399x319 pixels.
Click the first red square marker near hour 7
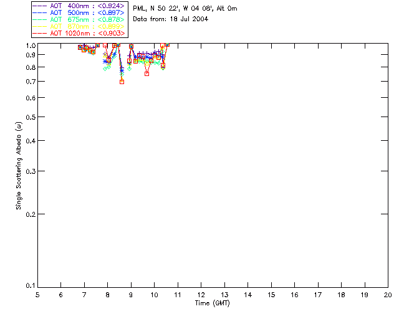click(x=80, y=47)
